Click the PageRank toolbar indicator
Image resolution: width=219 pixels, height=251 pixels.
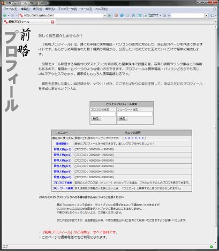coord(153,16)
